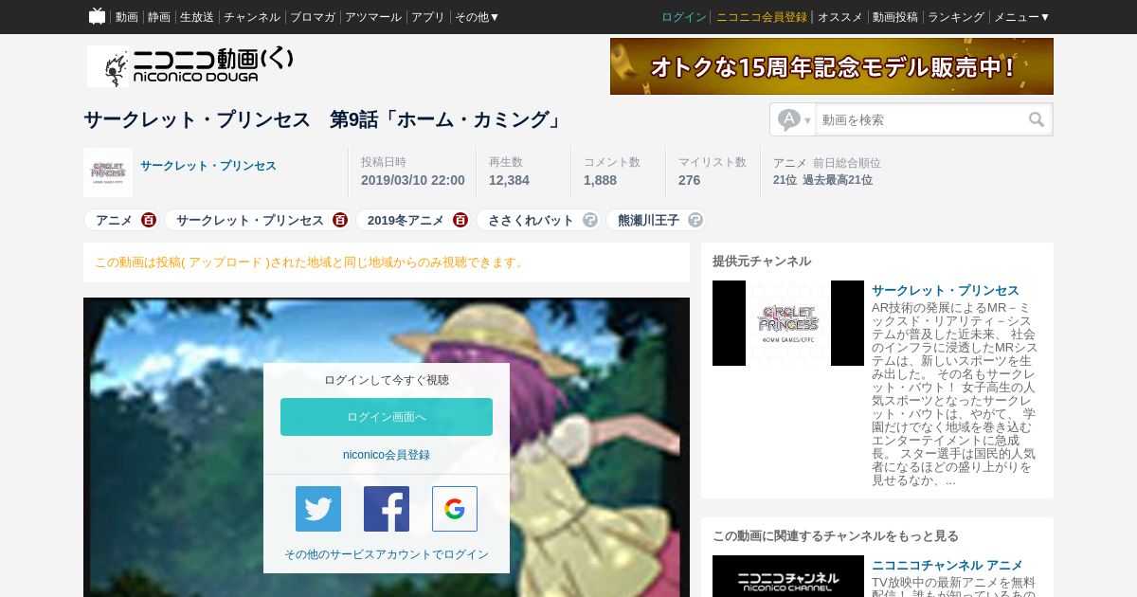Click the ログイン画面へ button
The width and height of the screenshot is (1137, 597).
pyautogui.click(x=387, y=417)
